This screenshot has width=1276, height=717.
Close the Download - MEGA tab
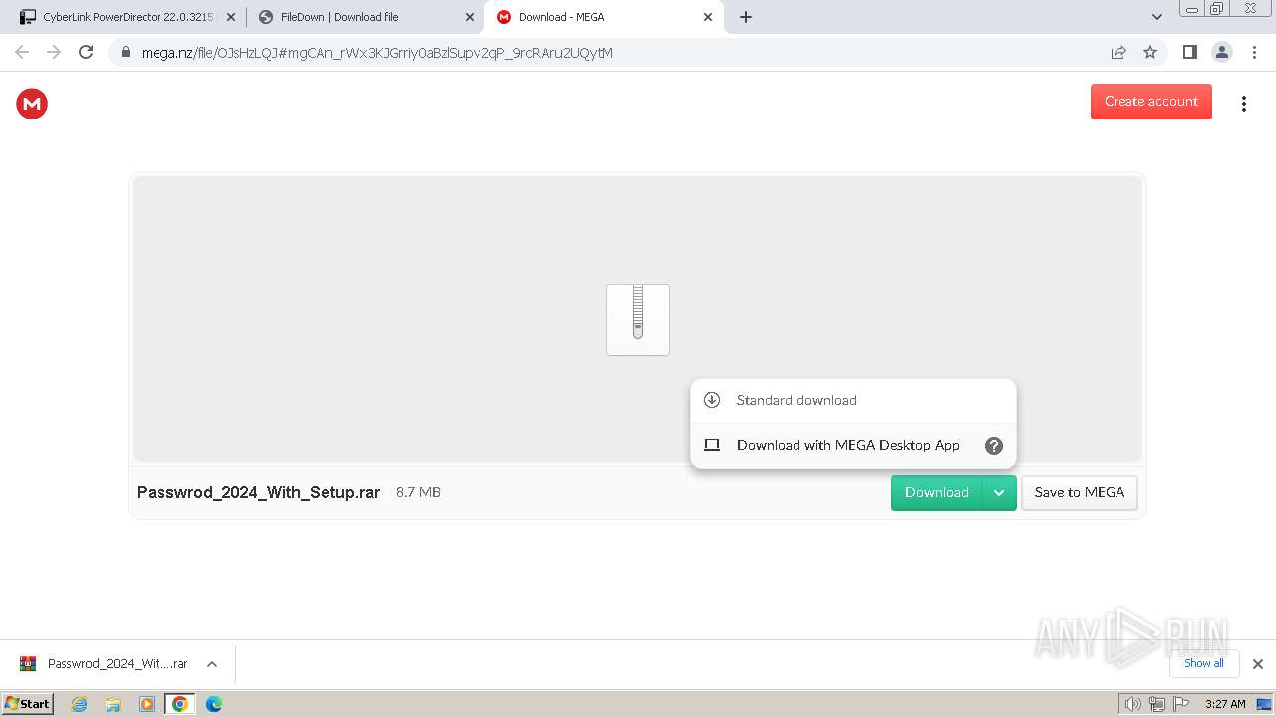[x=708, y=17]
